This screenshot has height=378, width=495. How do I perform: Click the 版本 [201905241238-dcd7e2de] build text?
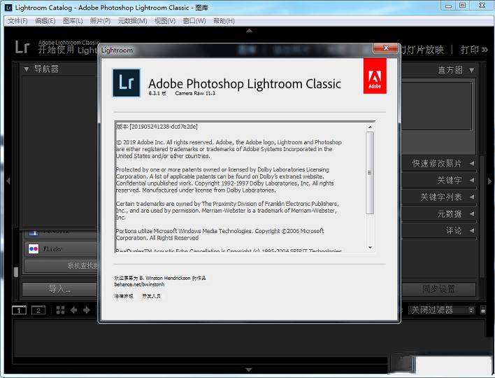click(x=157, y=127)
